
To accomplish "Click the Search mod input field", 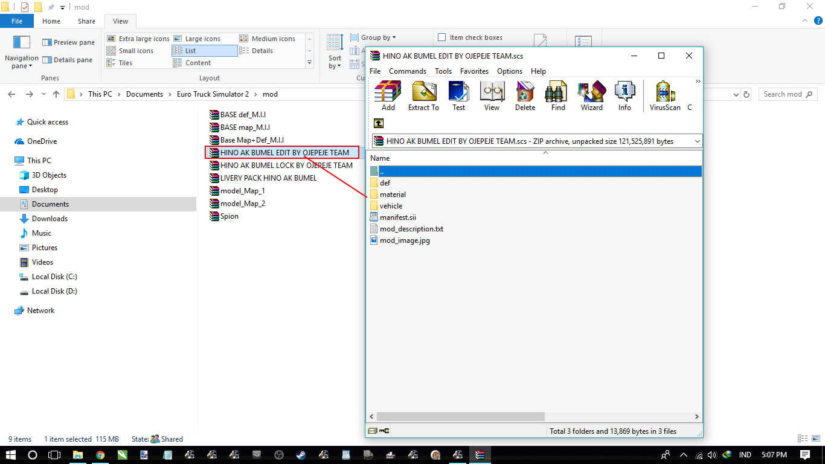I will pos(788,94).
